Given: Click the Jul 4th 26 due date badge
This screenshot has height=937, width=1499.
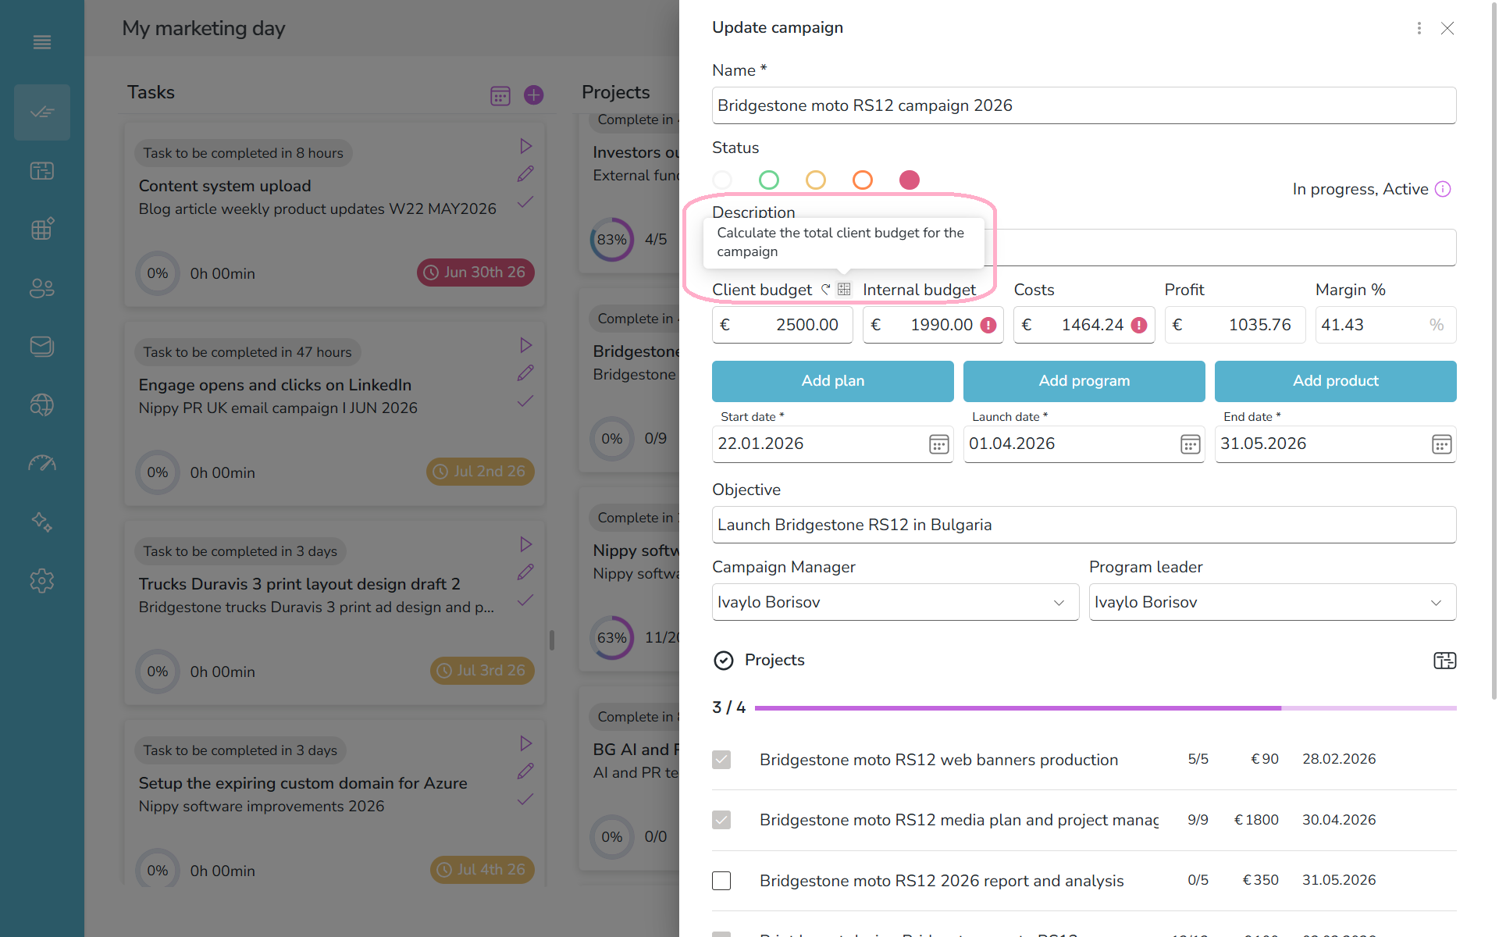Looking at the screenshot, I should pyautogui.click(x=482, y=870).
